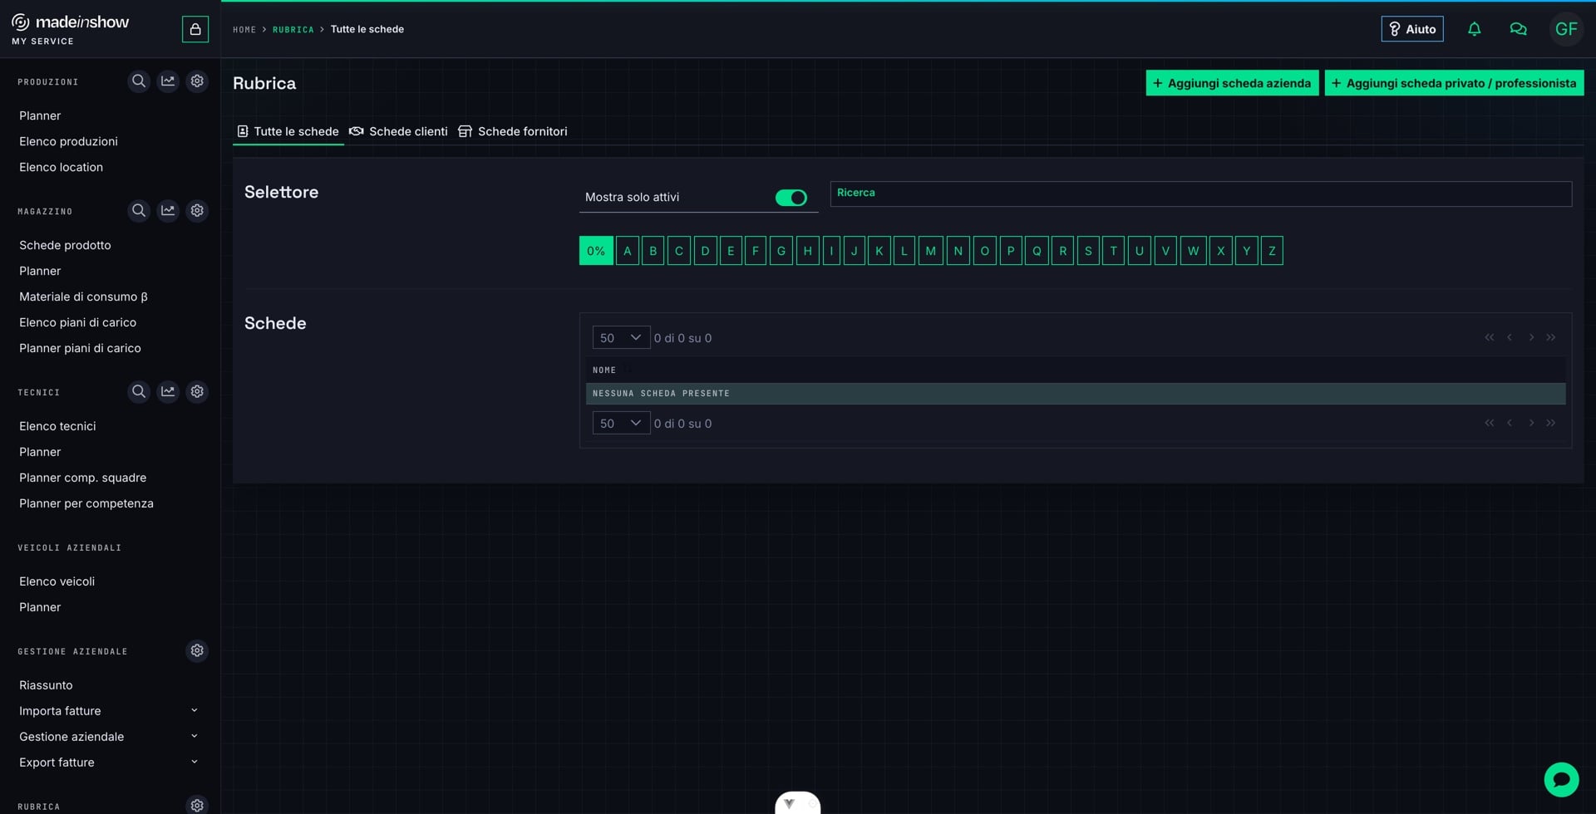Filter cards by letter G
Image resolution: width=1596 pixels, height=814 pixels.
pos(781,251)
